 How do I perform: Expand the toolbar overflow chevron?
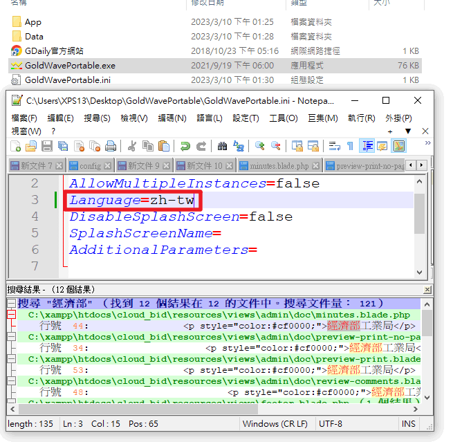pos(428,143)
